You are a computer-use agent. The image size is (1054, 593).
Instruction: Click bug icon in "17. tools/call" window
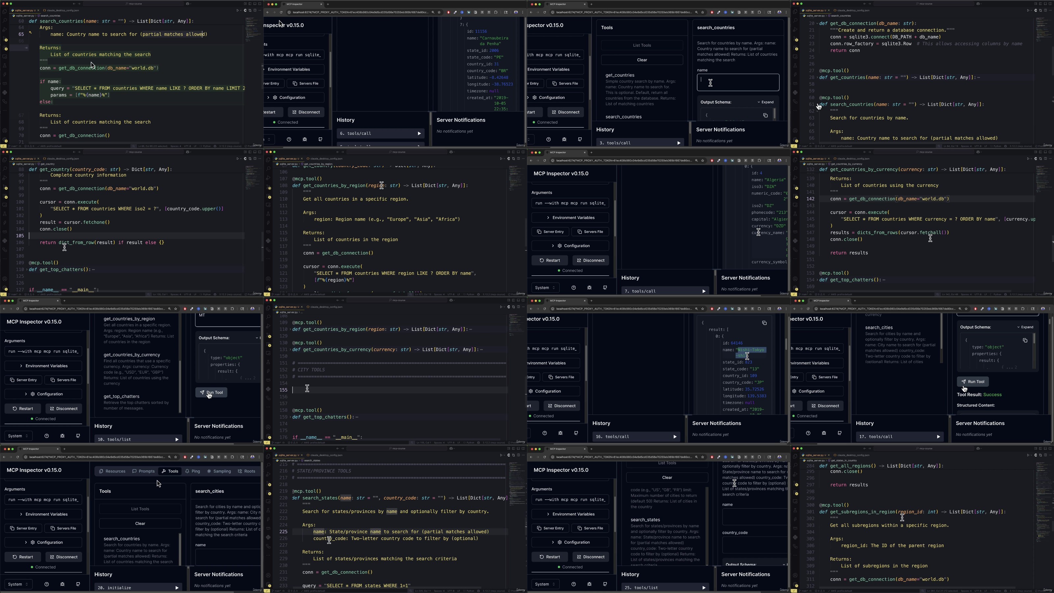tap(824, 433)
